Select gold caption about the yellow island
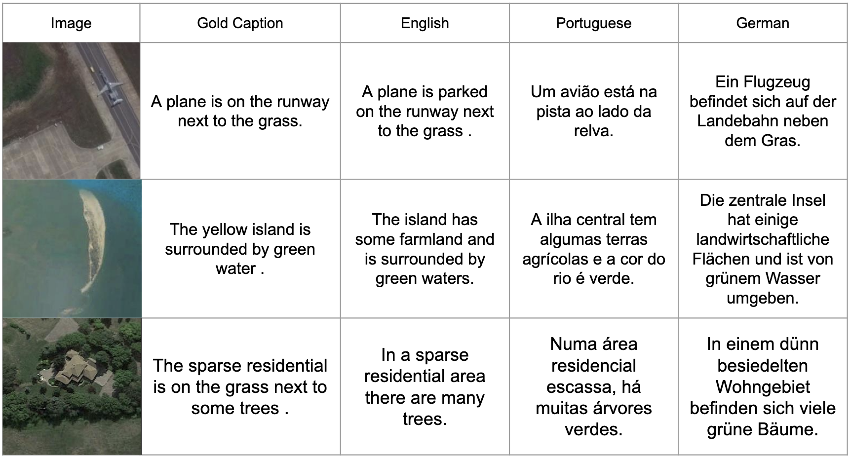The height and width of the screenshot is (459, 851). (x=240, y=249)
